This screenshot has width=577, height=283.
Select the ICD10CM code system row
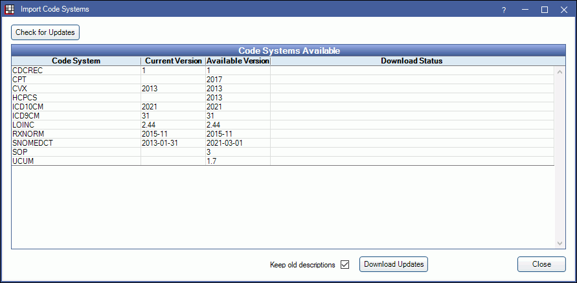(283, 107)
